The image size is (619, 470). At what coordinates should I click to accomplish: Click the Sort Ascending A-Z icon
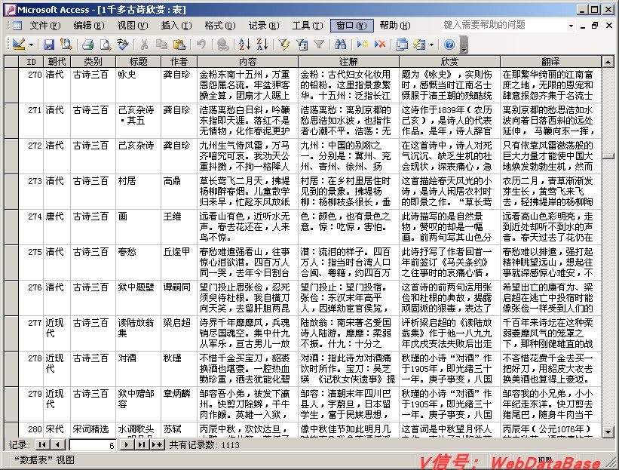click(x=244, y=45)
